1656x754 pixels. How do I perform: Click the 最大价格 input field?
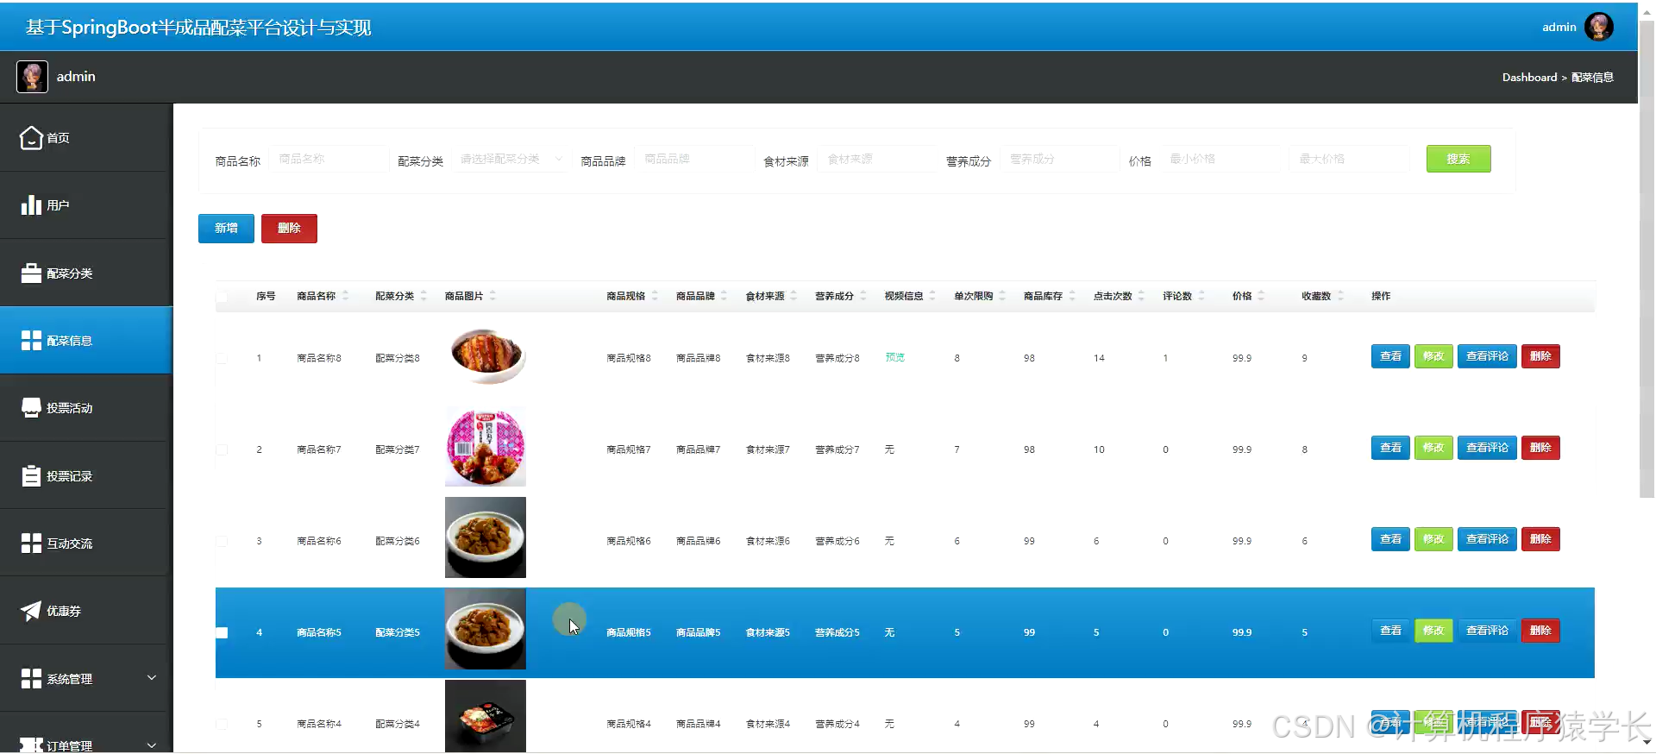[1350, 159]
